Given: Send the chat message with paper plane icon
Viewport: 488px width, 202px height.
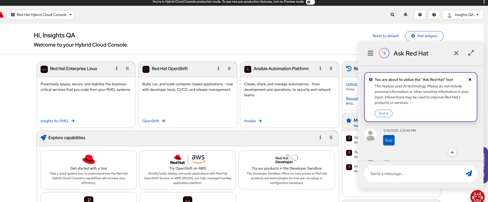Looking at the screenshot, I should pos(469,173).
